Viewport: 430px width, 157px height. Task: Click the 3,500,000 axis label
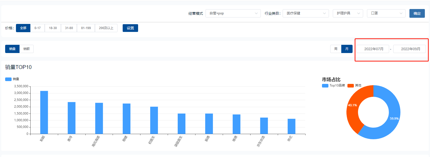point(21,86)
